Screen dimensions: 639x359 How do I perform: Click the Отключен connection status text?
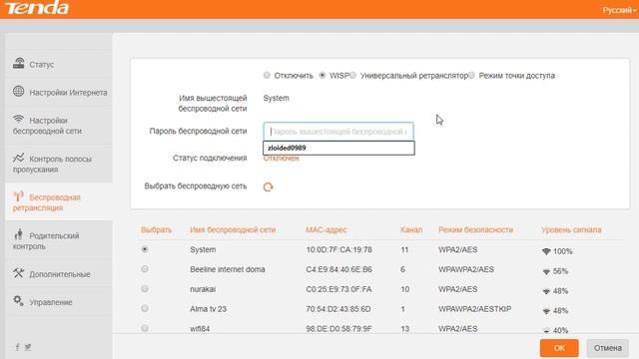tap(281, 158)
